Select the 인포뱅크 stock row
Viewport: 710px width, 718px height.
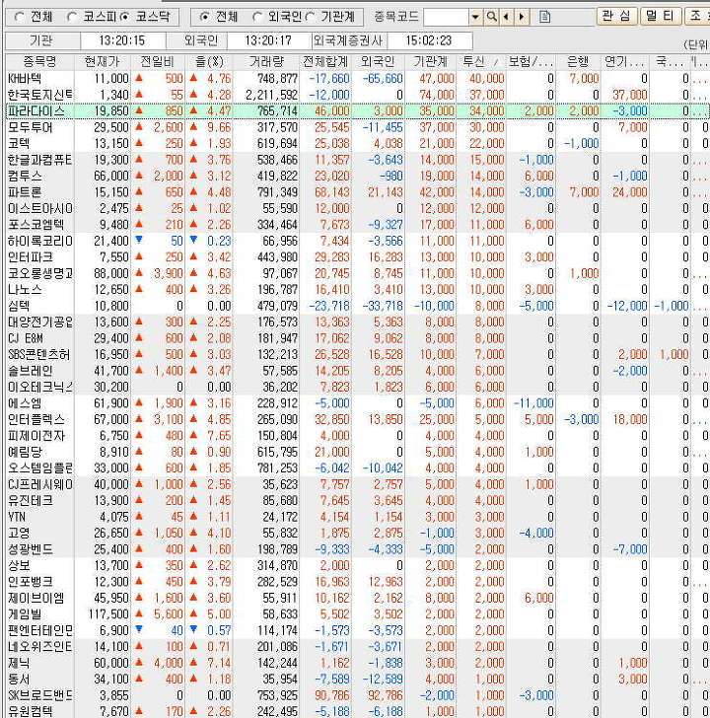357,582
